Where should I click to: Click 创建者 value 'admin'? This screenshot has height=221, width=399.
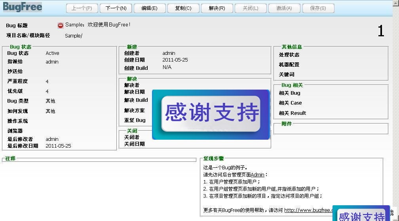pyautogui.click(x=169, y=53)
